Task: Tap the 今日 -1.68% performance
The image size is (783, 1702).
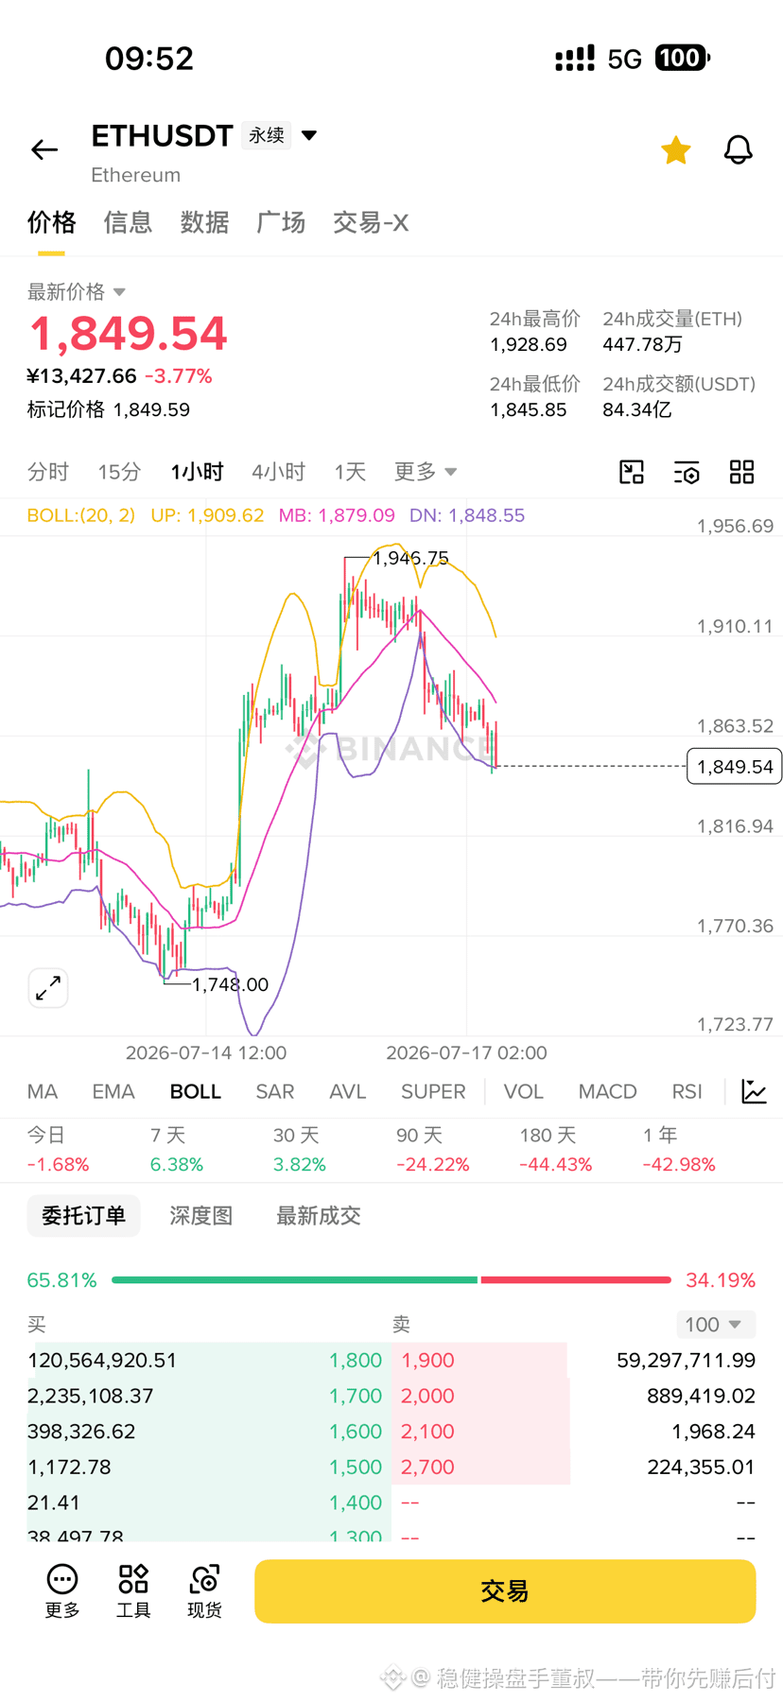Action: [58, 1150]
